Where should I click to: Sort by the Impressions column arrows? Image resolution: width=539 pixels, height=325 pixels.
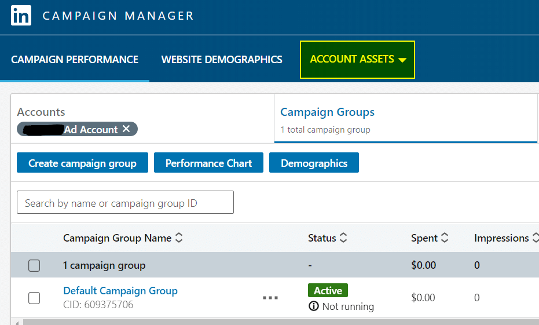[x=535, y=238]
